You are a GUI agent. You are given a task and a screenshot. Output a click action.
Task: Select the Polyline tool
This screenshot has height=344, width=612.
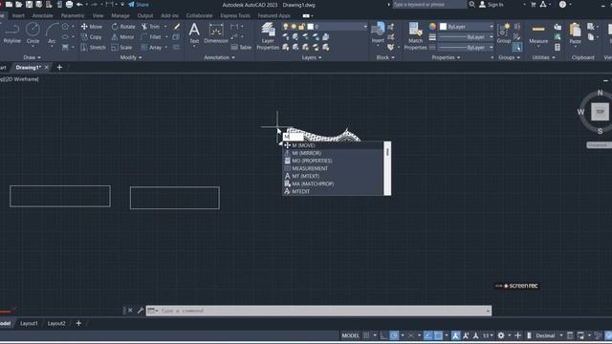(x=11, y=32)
